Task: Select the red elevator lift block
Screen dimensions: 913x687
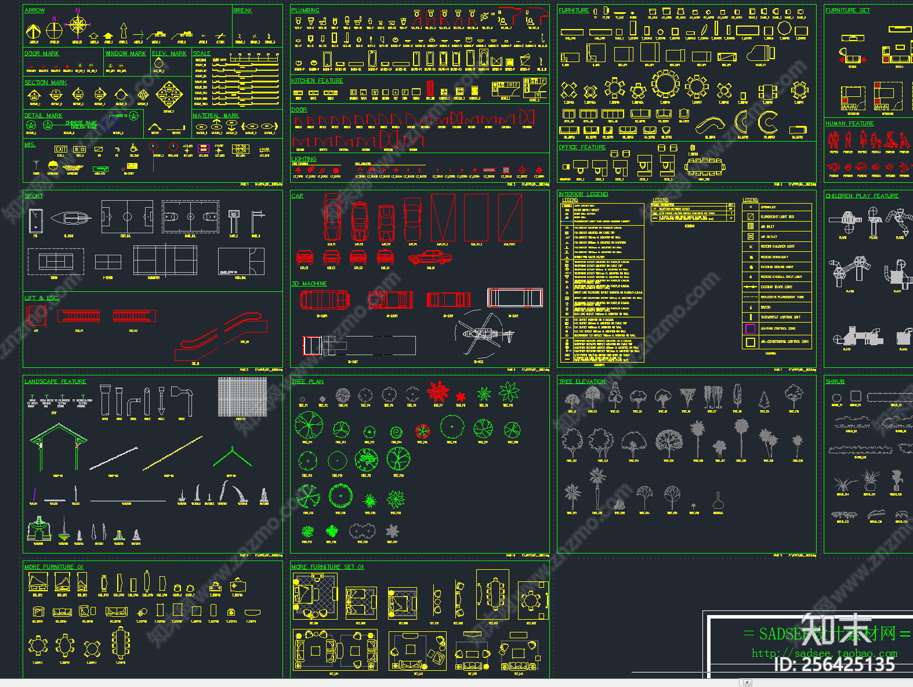Action: pyautogui.click(x=36, y=316)
